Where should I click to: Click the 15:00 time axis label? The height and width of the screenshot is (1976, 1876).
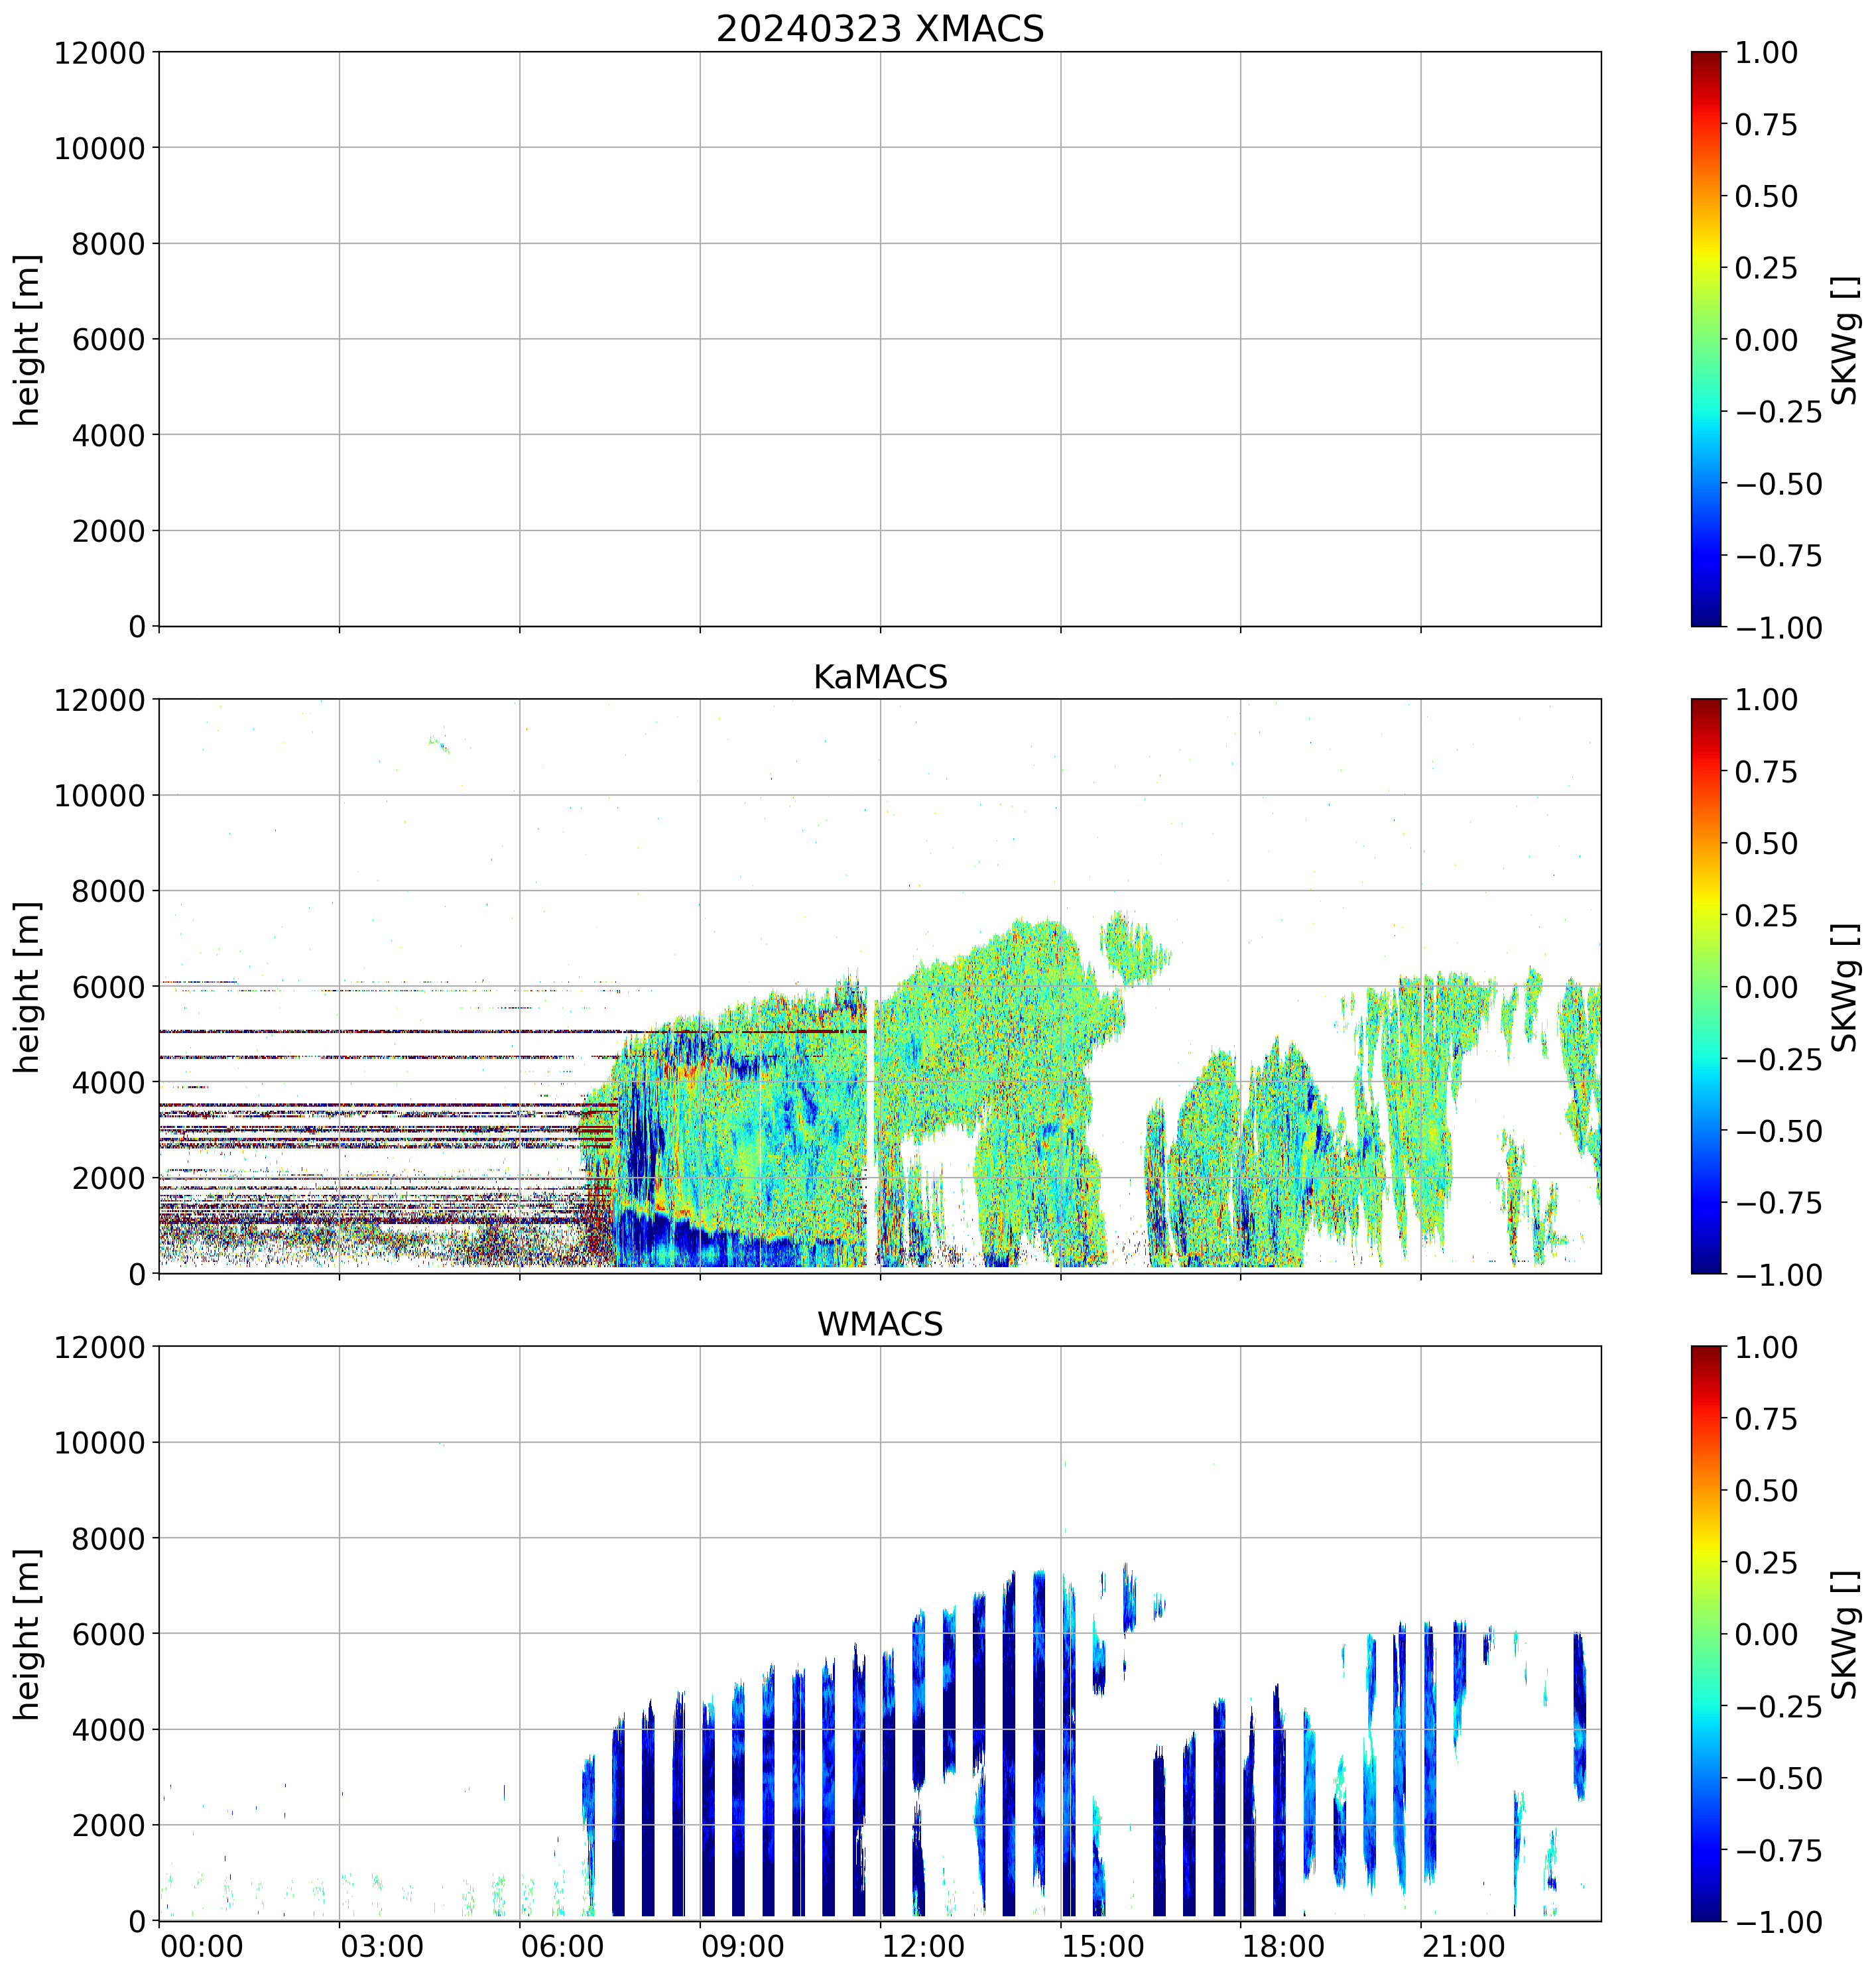[x=1102, y=1946]
